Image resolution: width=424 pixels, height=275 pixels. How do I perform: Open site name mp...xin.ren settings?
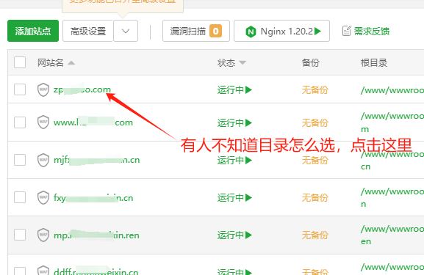[96, 235]
